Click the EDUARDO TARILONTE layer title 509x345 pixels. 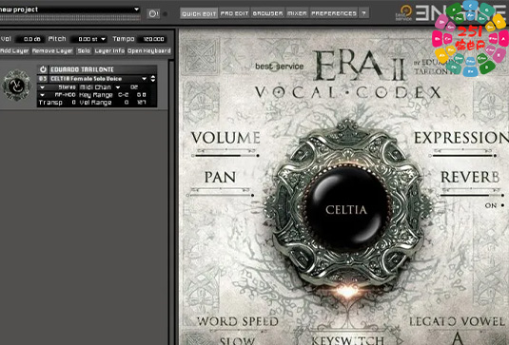click(x=82, y=69)
